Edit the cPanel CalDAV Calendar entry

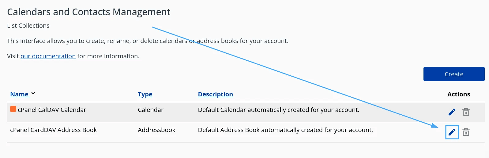452,112
